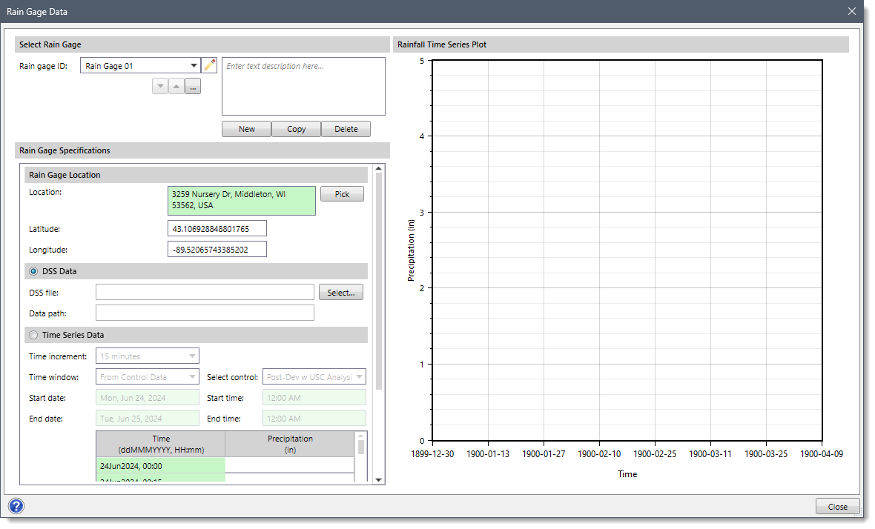Click the move-down arrow icon below the gage selector

(x=160, y=86)
